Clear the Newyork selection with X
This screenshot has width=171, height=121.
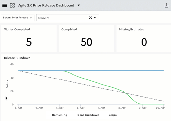pos(90,18)
